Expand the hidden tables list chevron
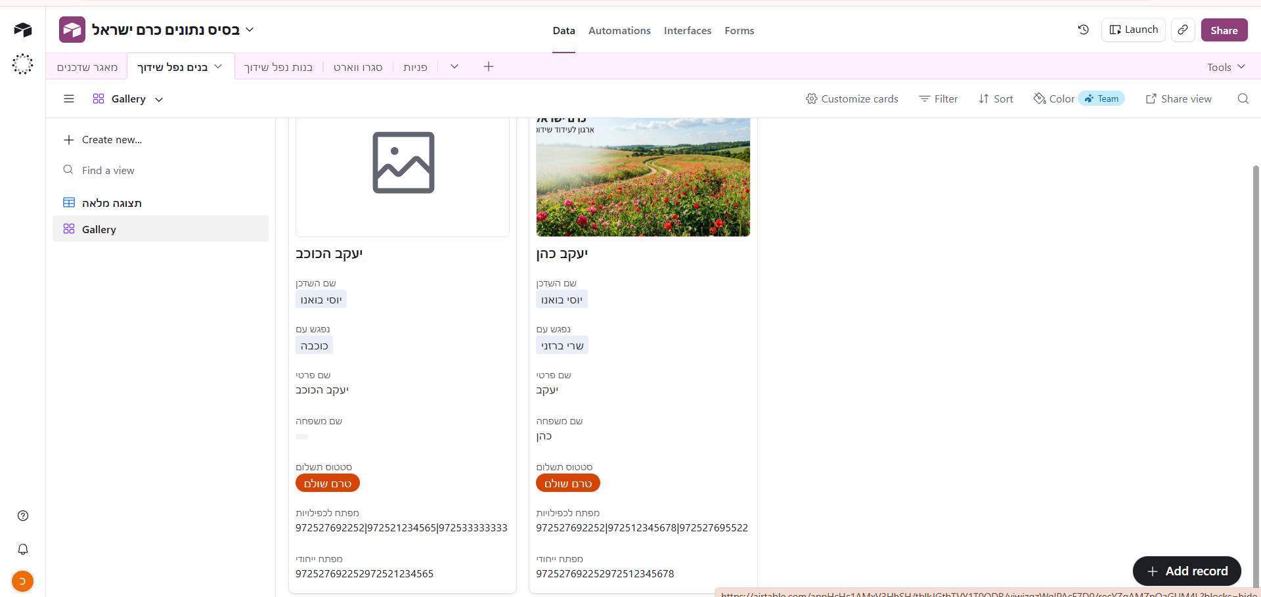The width and height of the screenshot is (1261, 597). click(x=454, y=66)
